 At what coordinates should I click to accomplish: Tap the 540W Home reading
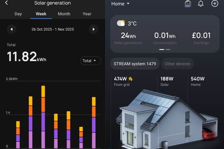[x=197, y=82]
